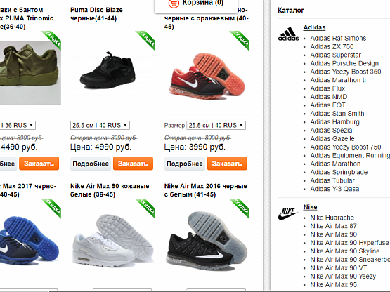Open the Nike Huarache catalog link
390x292 pixels.
point(332,218)
